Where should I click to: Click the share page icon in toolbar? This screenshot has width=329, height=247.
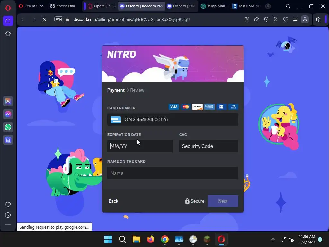[247, 19]
